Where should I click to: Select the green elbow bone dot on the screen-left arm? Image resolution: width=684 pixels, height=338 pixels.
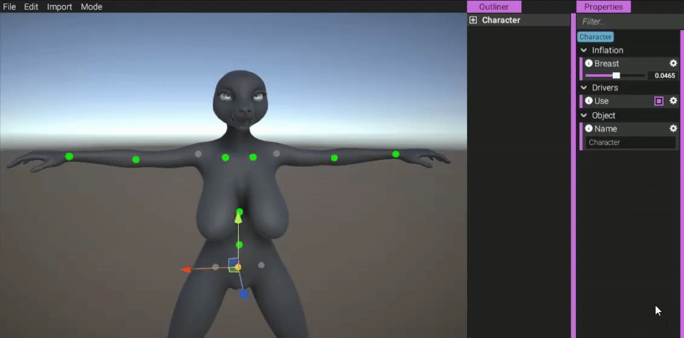135,159
